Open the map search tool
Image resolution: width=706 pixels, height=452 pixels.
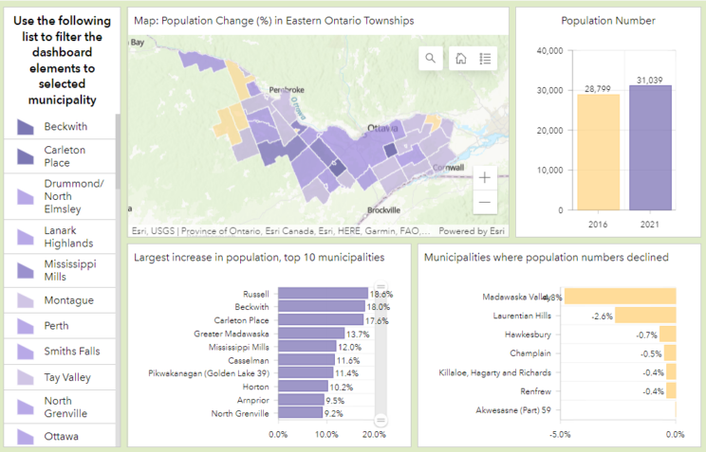coord(431,59)
